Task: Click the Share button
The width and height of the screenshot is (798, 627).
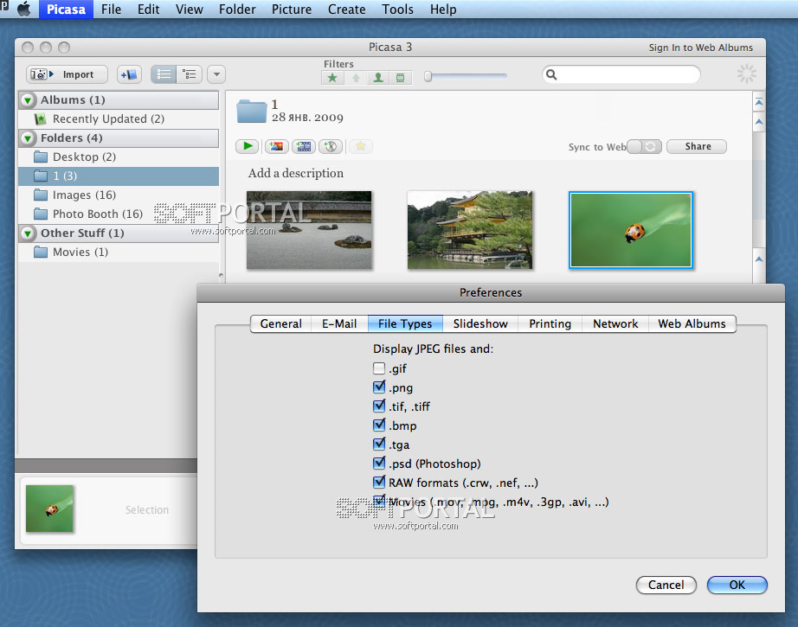Action: [x=697, y=146]
